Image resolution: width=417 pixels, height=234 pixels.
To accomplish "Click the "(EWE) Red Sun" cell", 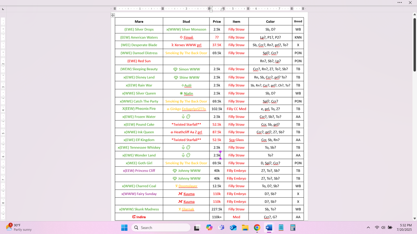I will point(139,61).
